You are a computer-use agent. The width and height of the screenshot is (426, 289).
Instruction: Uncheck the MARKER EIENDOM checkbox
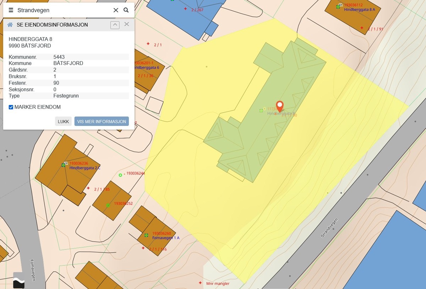point(11,107)
